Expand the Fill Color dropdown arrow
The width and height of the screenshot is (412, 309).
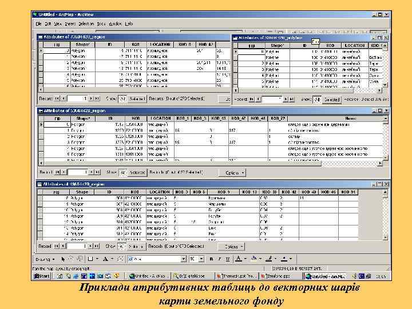[x=260, y=259]
